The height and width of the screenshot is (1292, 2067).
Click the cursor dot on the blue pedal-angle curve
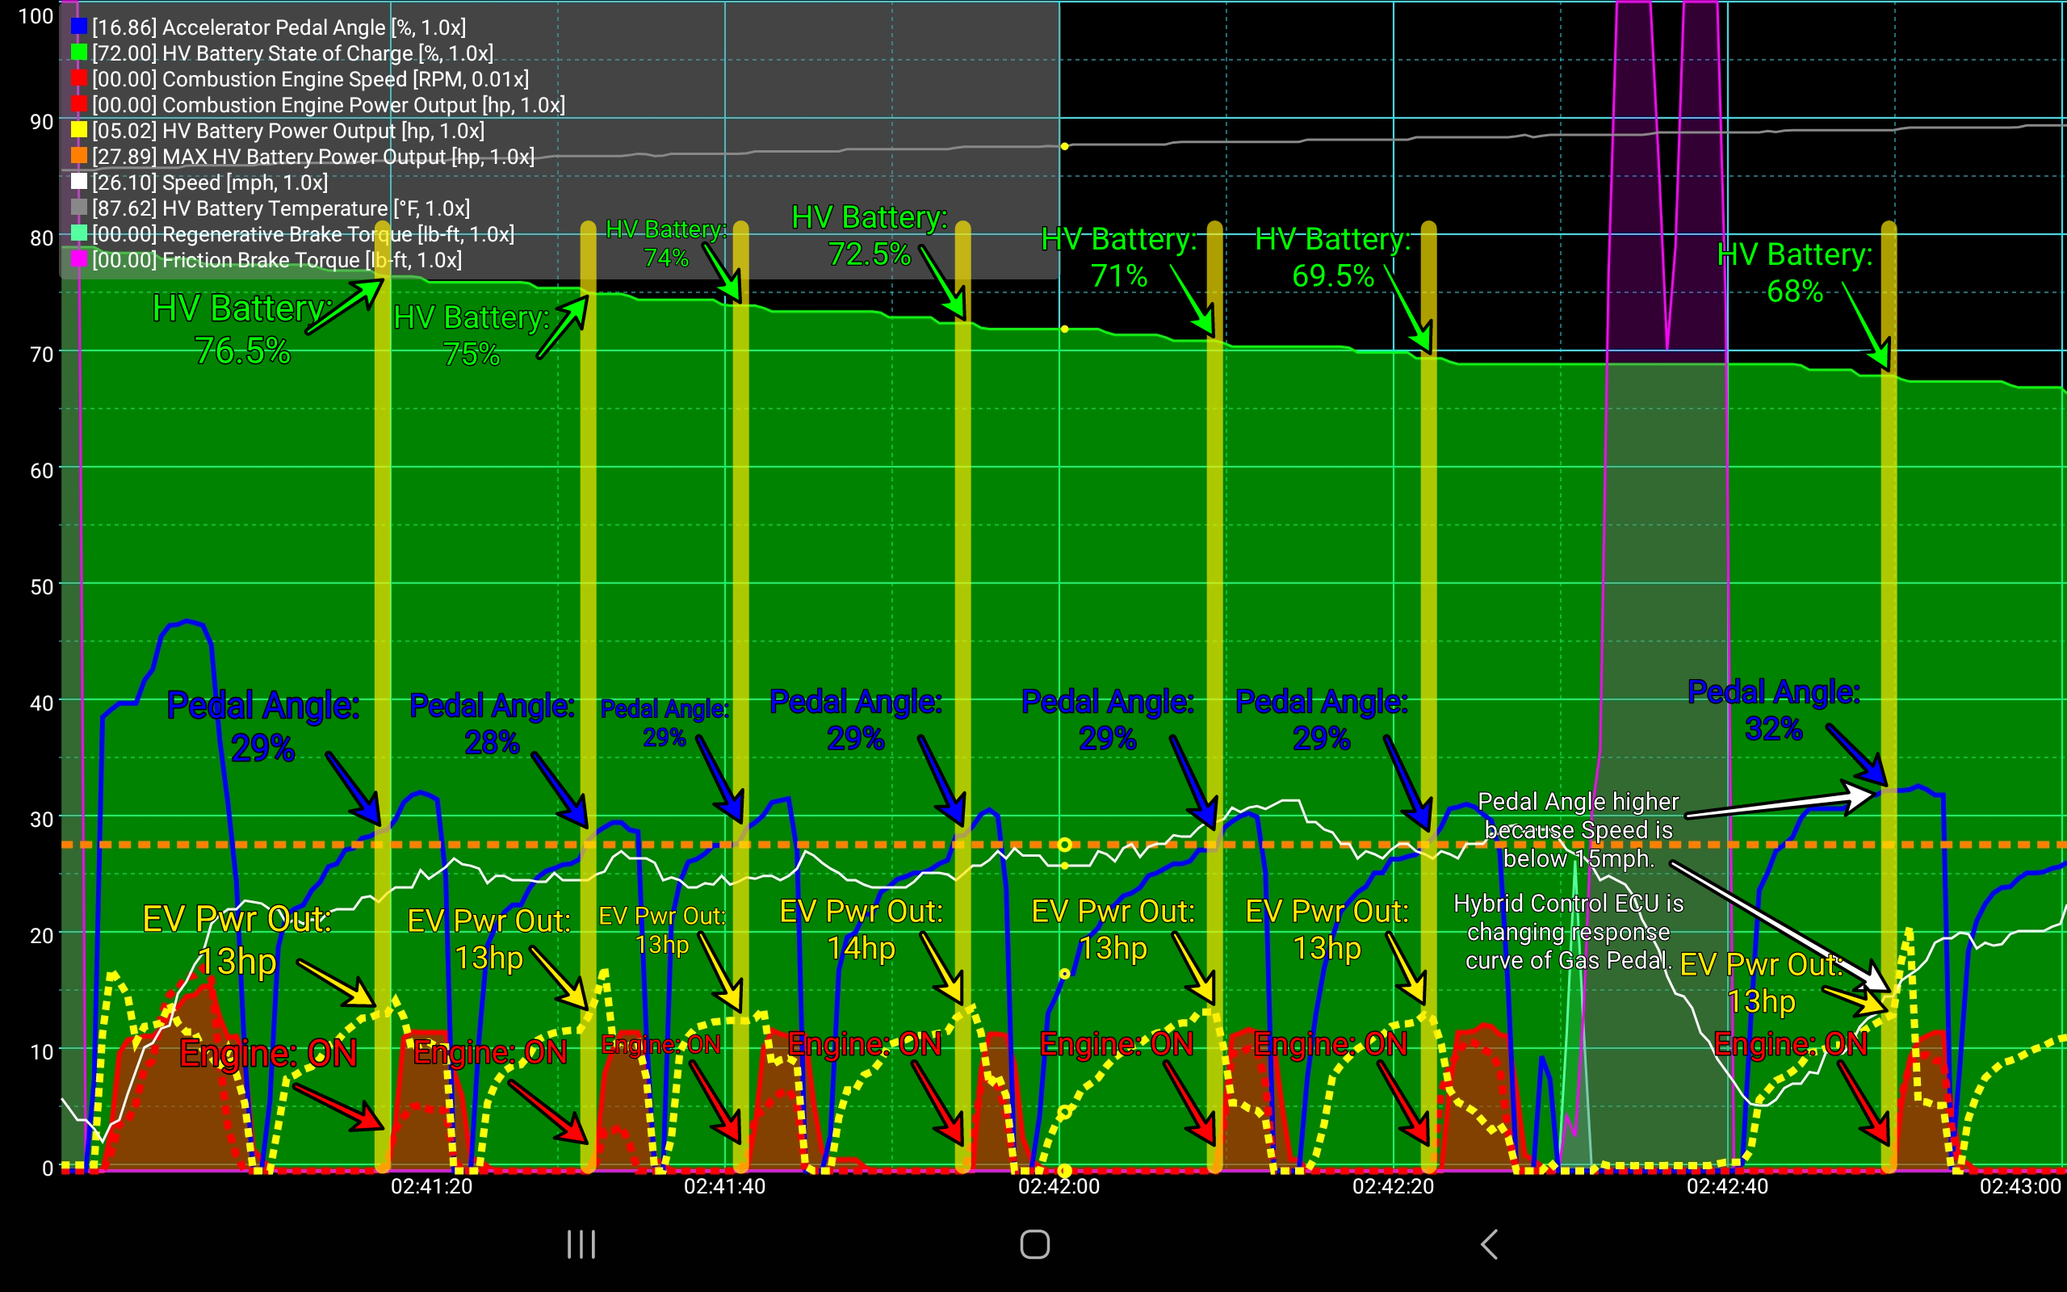pos(1064,973)
